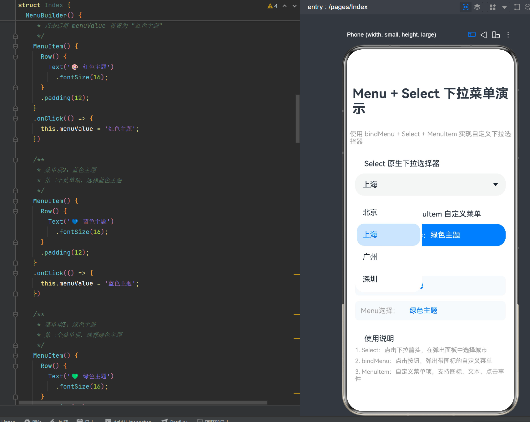Click the layers stack icon in previewer toolbar
Image resolution: width=530 pixels, height=422 pixels.
coord(477,7)
